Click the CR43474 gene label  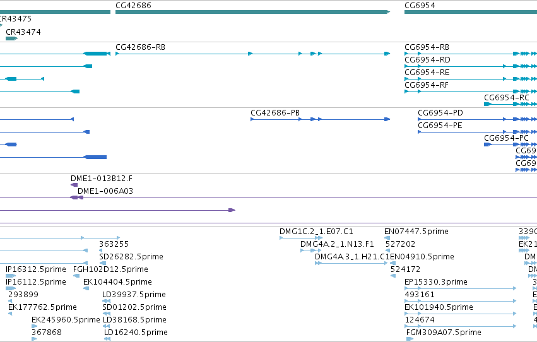pyautogui.click(x=23, y=32)
